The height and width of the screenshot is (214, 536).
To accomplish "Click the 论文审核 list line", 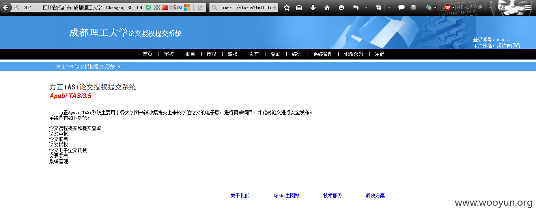I will 59,134.
